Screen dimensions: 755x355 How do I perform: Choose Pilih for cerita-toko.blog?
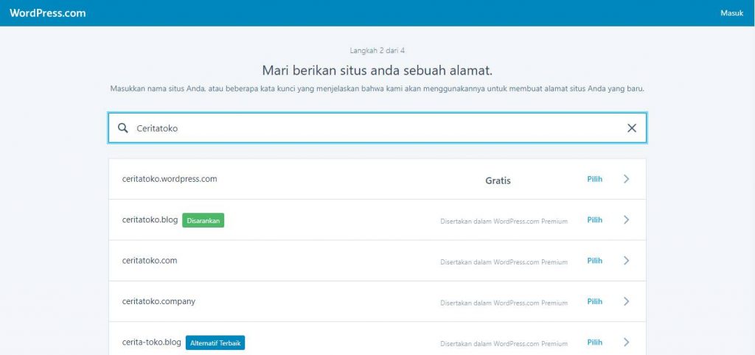click(595, 342)
